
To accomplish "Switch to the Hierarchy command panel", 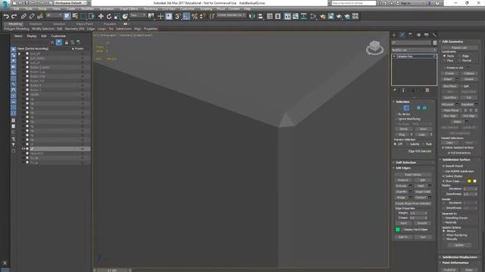I will click(x=410, y=35).
